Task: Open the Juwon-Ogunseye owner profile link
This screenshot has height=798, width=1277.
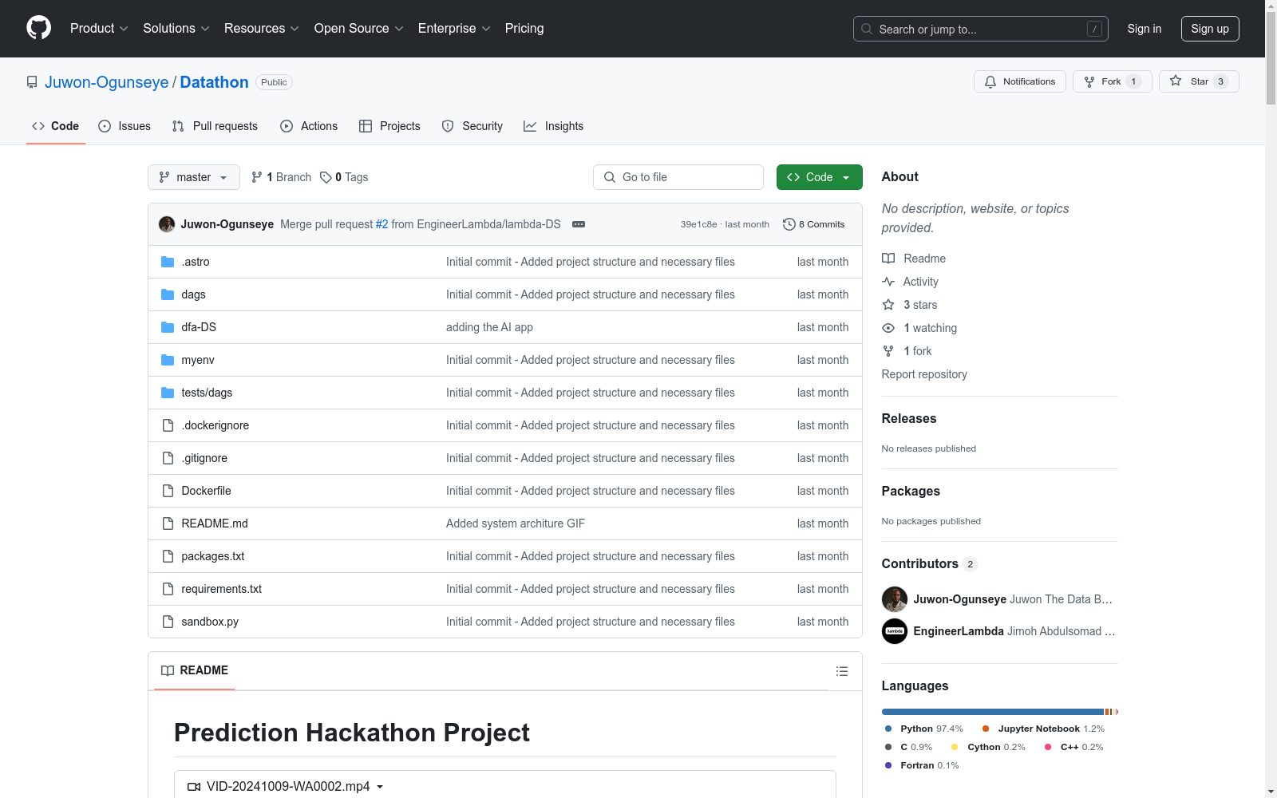Action: (x=107, y=82)
